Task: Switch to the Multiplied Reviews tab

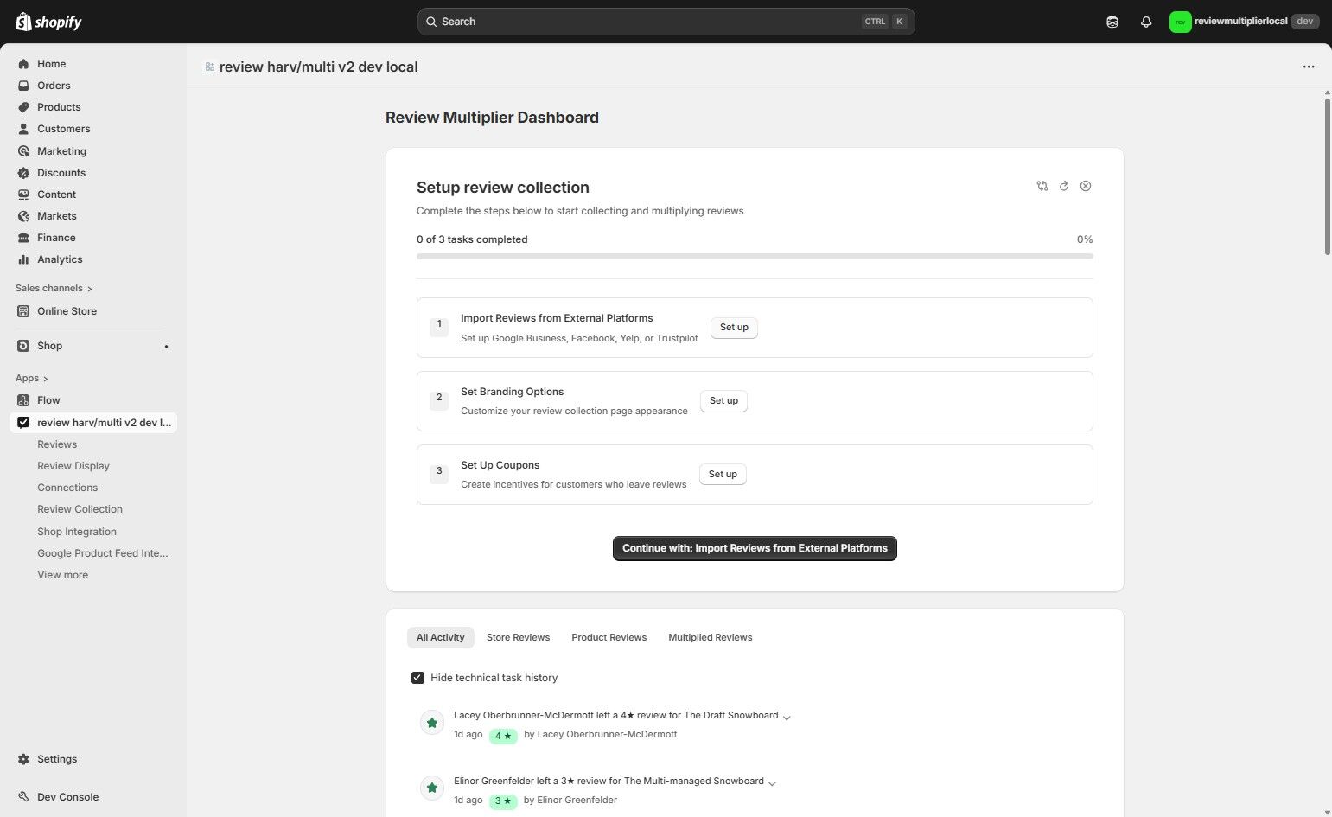Action: click(x=710, y=637)
